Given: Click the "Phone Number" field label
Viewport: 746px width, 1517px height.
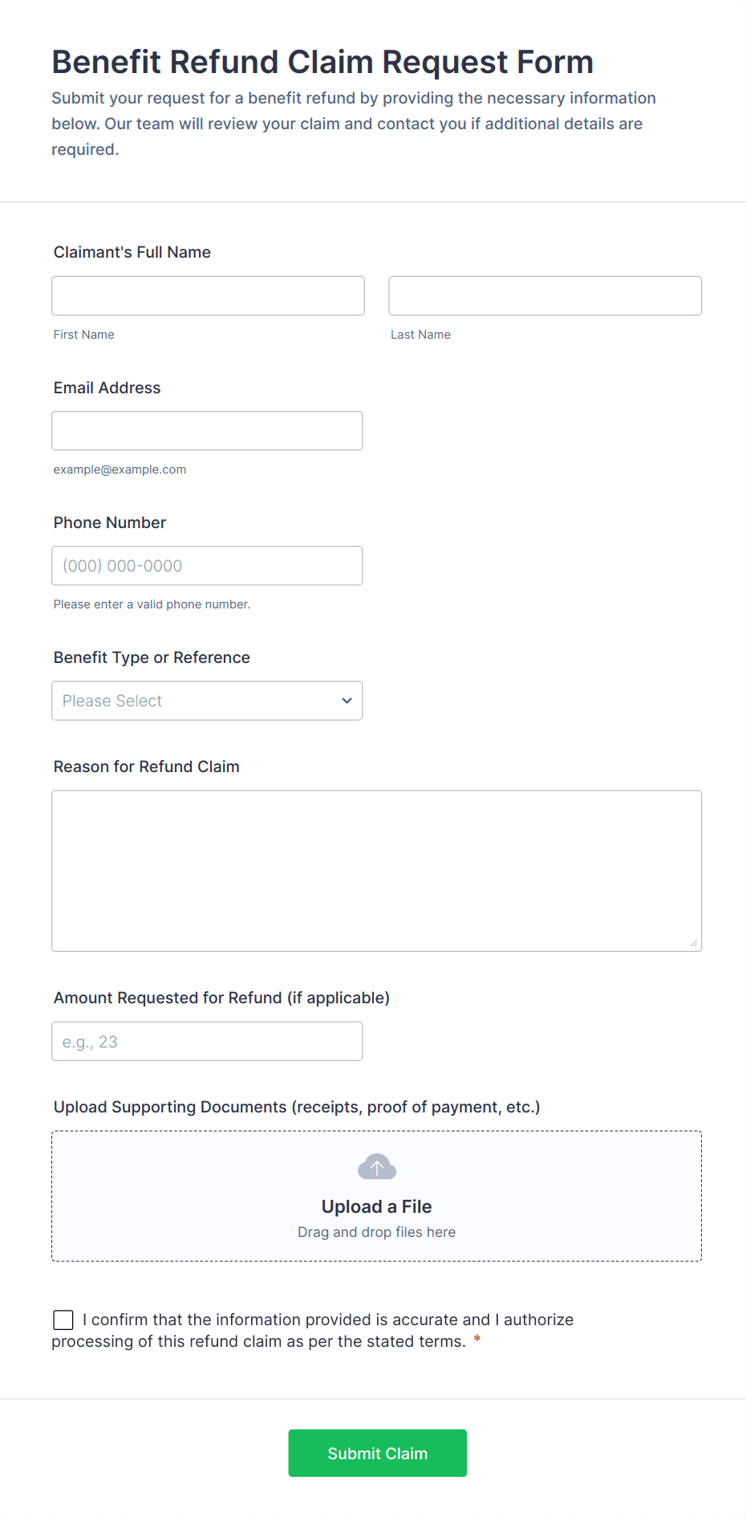Looking at the screenshot, I should click(110, 523).
